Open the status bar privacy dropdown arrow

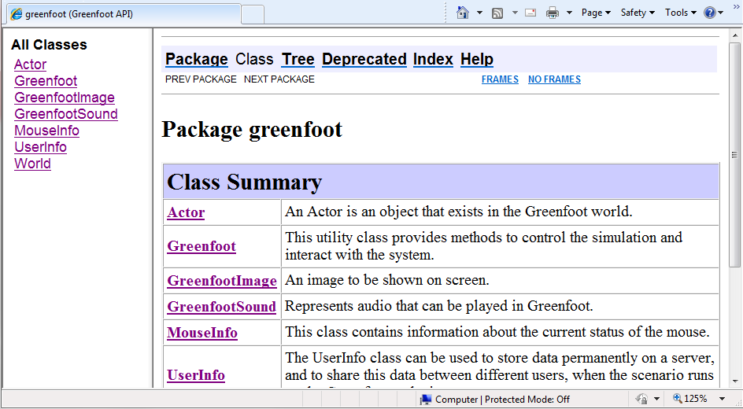click(x=656, y=399)
